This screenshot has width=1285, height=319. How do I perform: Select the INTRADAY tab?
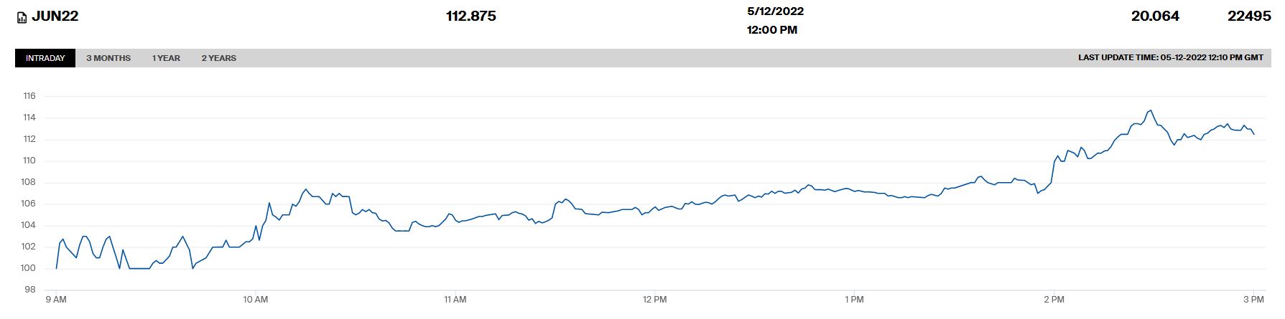tap(45, 58)
